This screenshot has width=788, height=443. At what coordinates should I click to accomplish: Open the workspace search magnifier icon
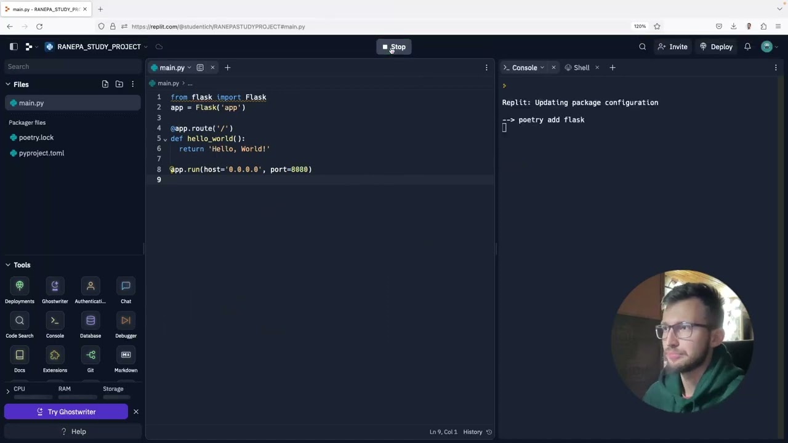click(642, 47)
